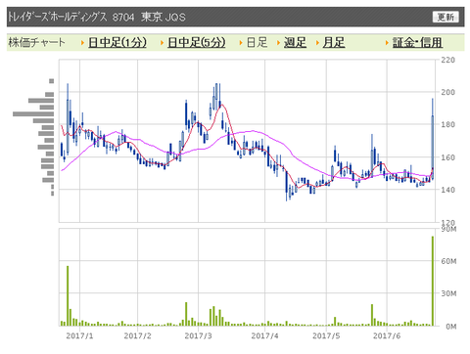Click the orange arrow before 証金・信用
Viewport: 470px width, 354px height.
[387, 43]
